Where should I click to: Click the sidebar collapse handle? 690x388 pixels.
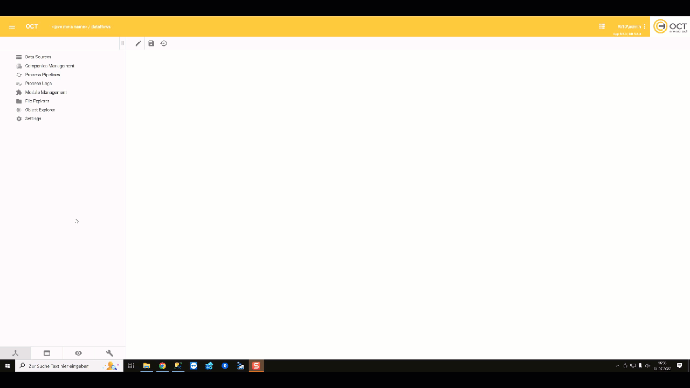(122, 43)
